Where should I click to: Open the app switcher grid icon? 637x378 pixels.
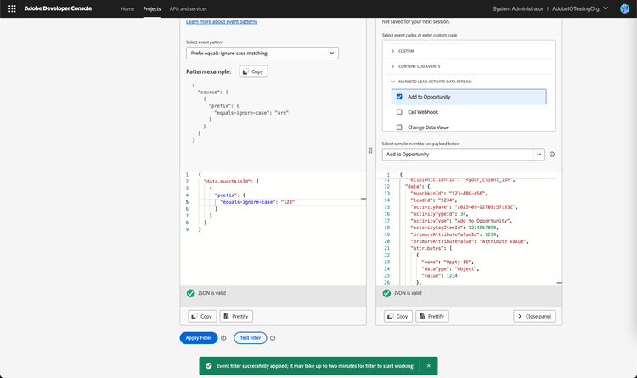click(12, 8)
